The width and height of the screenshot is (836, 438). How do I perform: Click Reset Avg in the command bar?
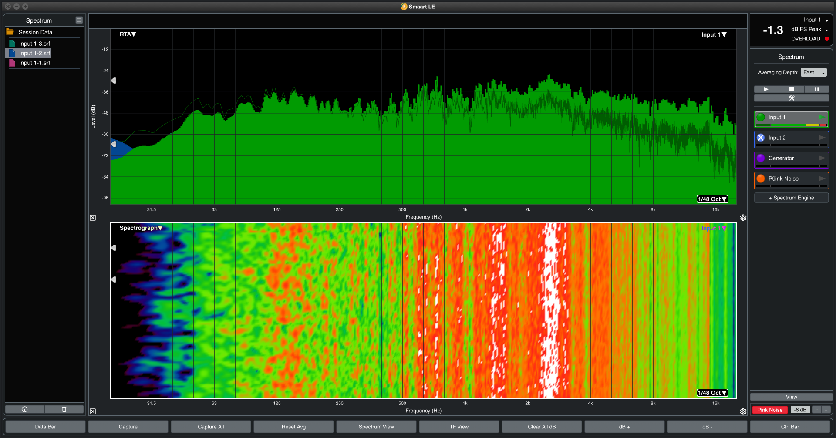293,427
